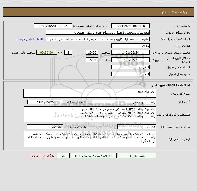Viewport: 197px width, 191px height.
Task: Click the quantity field 2,325
Action: point(137,127)
